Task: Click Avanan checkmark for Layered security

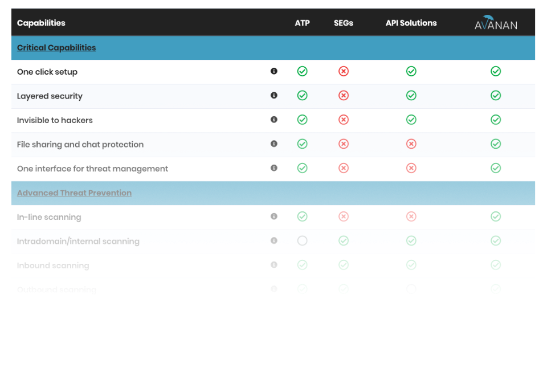Action: point(496,95)
